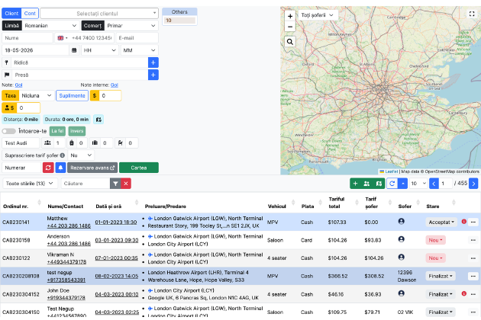Click the Invers button
Screen dimensions: 481x320
pyautogui.click(x=76, y=131)
